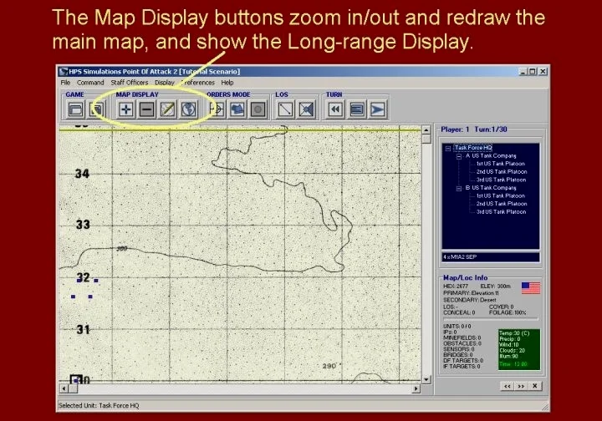The width and height of the screenshot is (602, 421).
Task: Click the SECONDARY: Desert text
Action: [x=470, y=300]
